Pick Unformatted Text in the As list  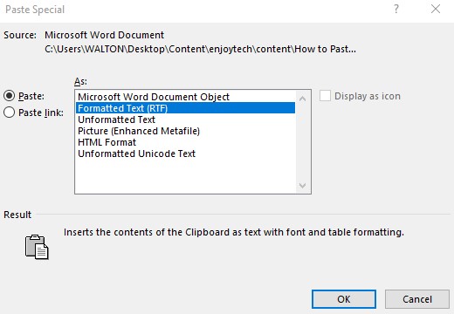point(185,119)
